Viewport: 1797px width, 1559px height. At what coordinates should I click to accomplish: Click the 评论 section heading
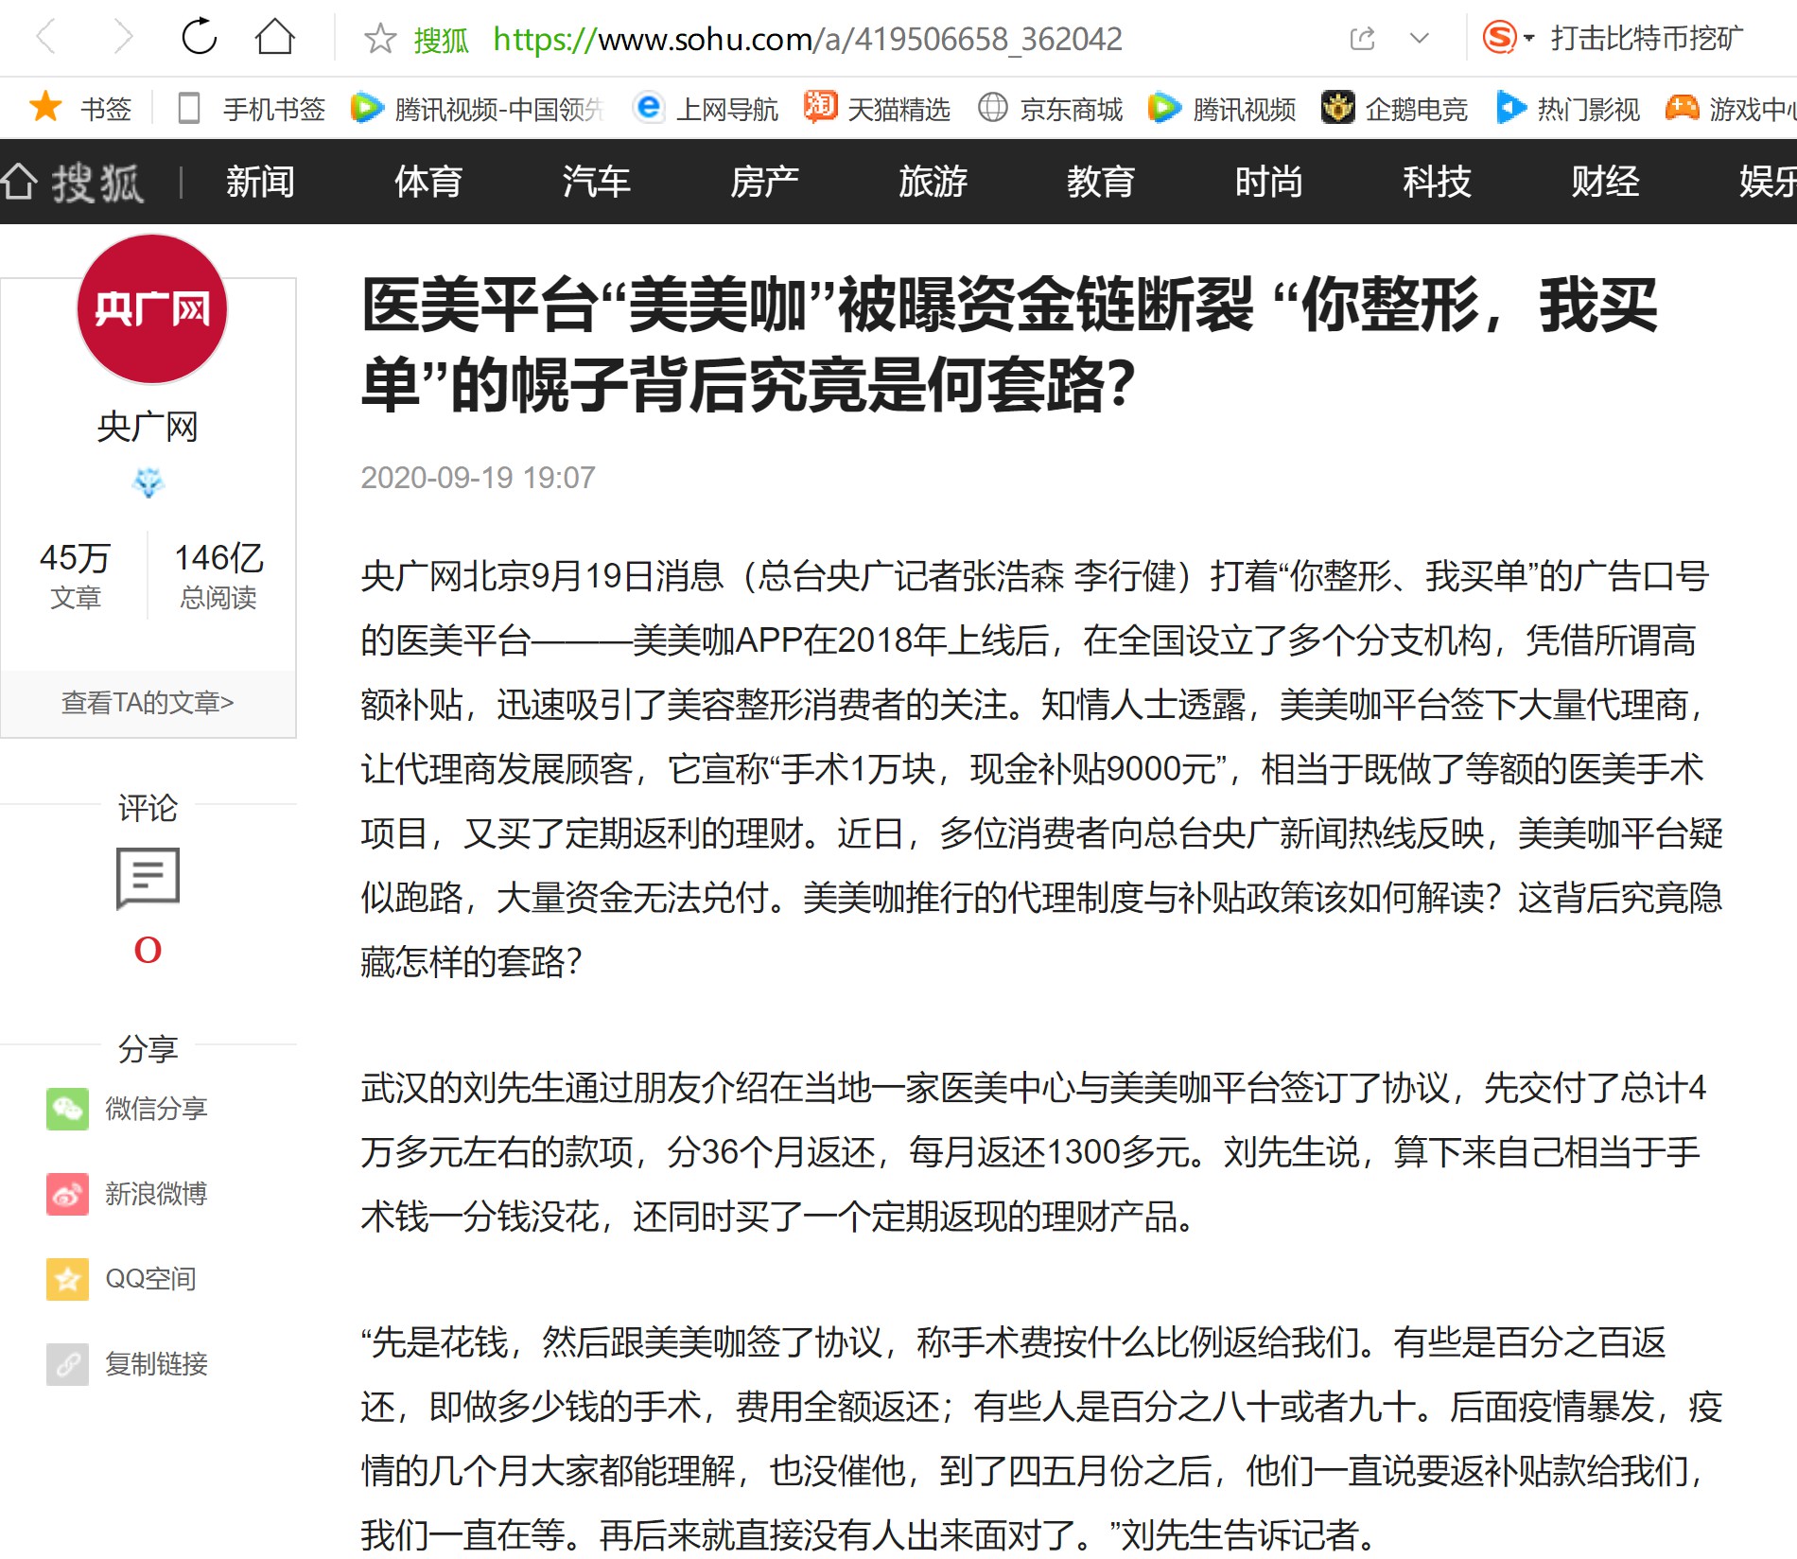(x=148, y=808)
